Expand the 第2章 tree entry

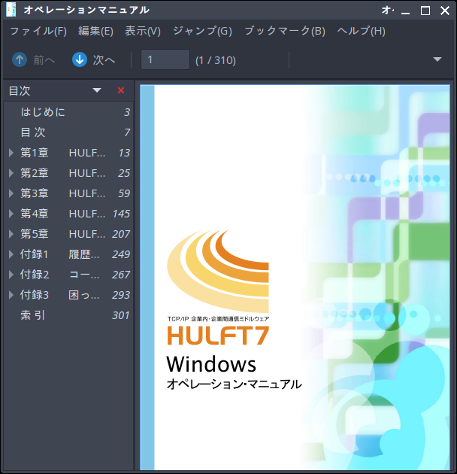click(x=11, y=173)
